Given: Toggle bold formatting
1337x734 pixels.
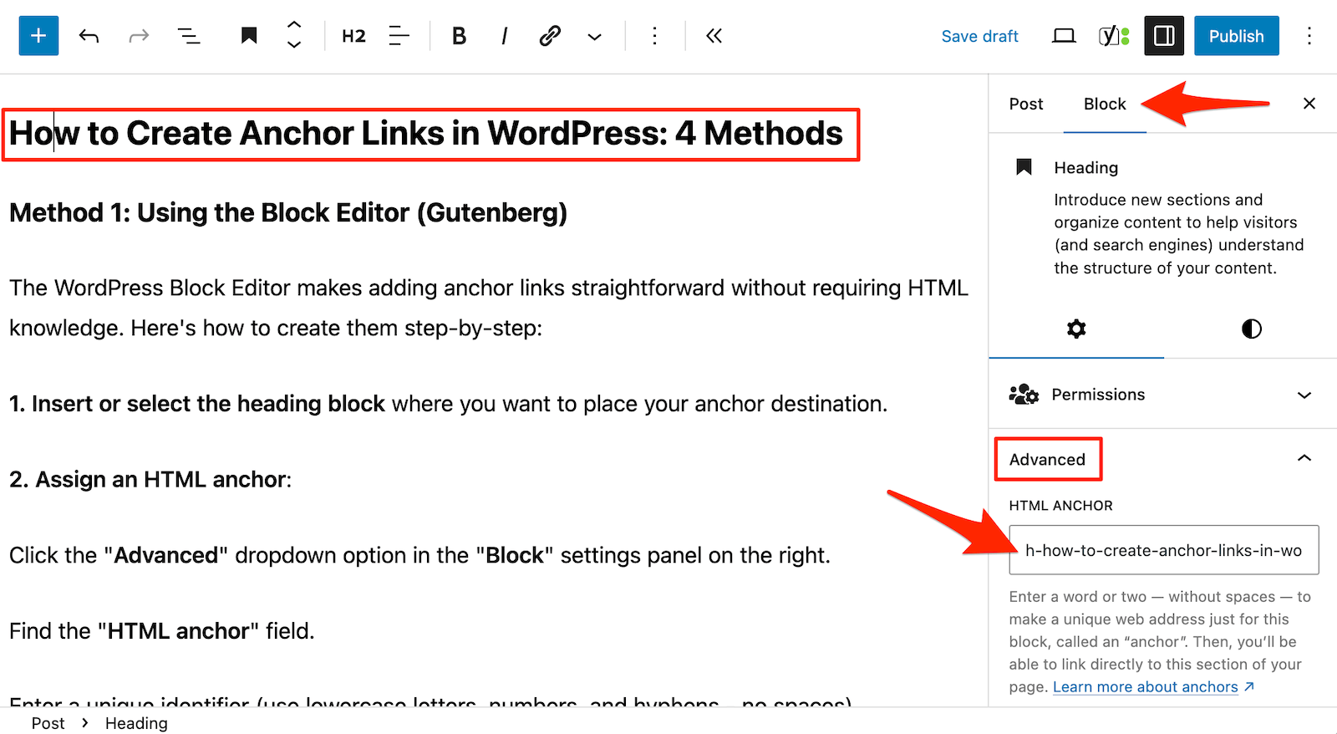Looking at the screenshot, I should pyautogui.click(x=459, y=36).
